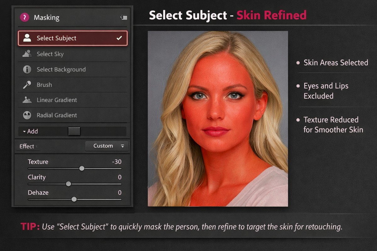Image resolution: width=377 pixels, height=251 pixels.
Task: Select the Brush masking tool icon
Action: pos(26,85)
